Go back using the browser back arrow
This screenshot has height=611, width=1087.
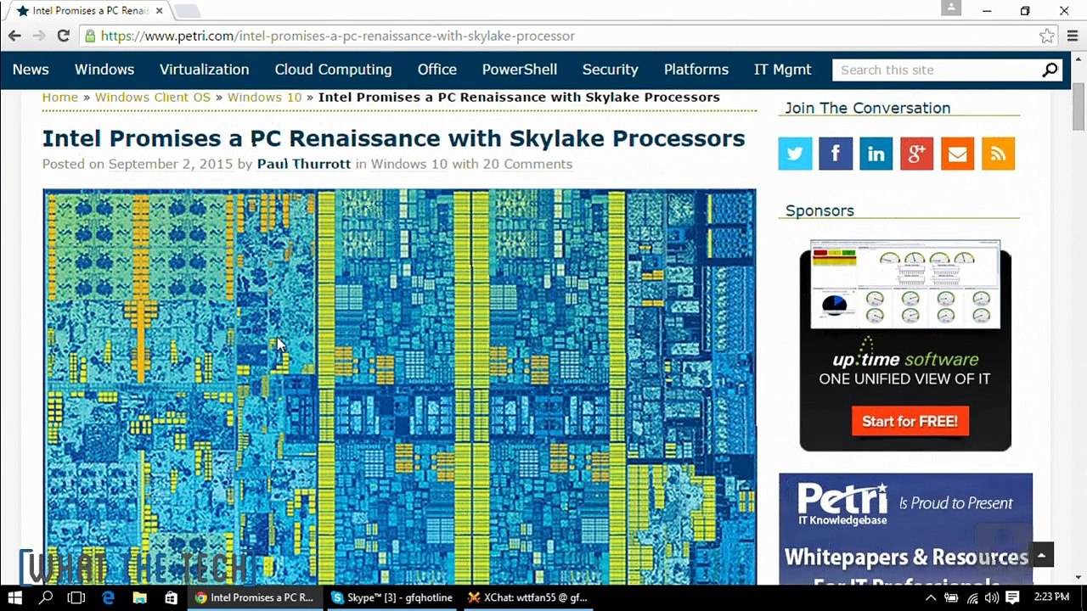click(x=14, y=36)
